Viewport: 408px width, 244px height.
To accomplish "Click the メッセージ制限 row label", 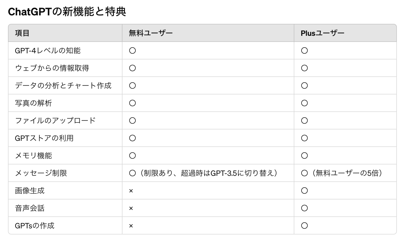I will 41,173.
